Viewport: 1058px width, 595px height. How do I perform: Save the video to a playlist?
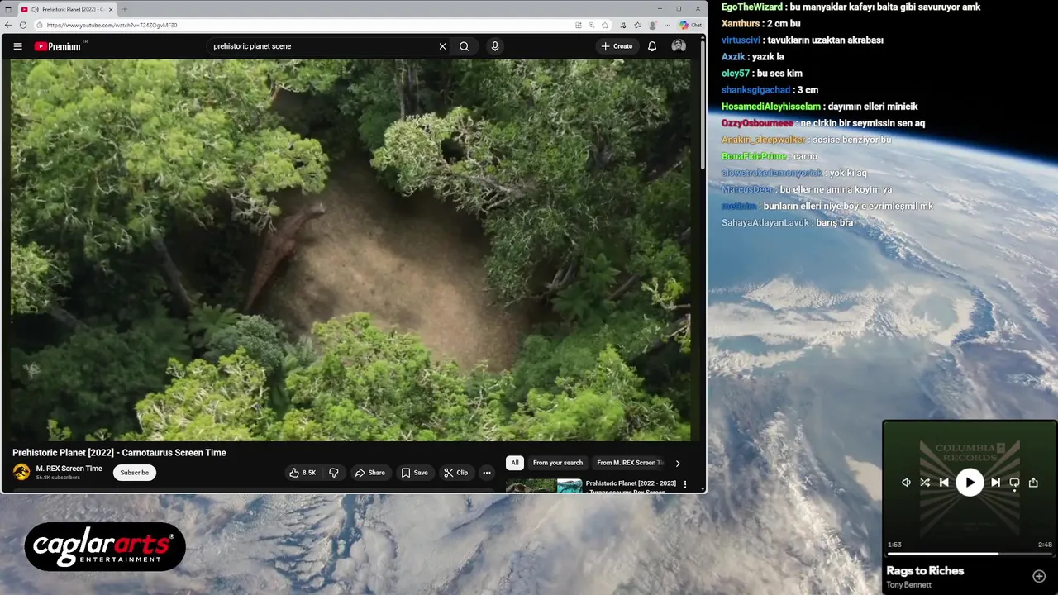click(414, 473)
